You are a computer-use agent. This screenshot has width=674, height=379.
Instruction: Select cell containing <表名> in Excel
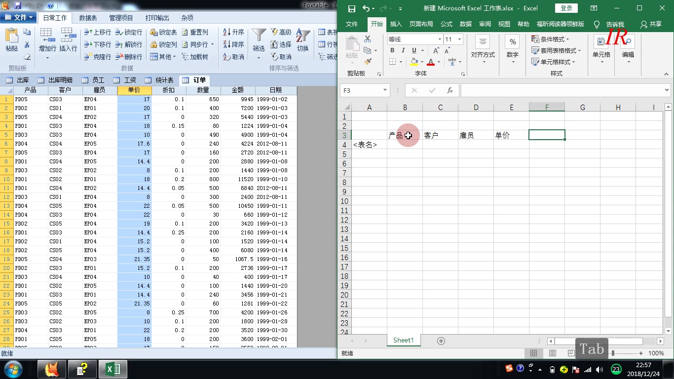[369, 145]
